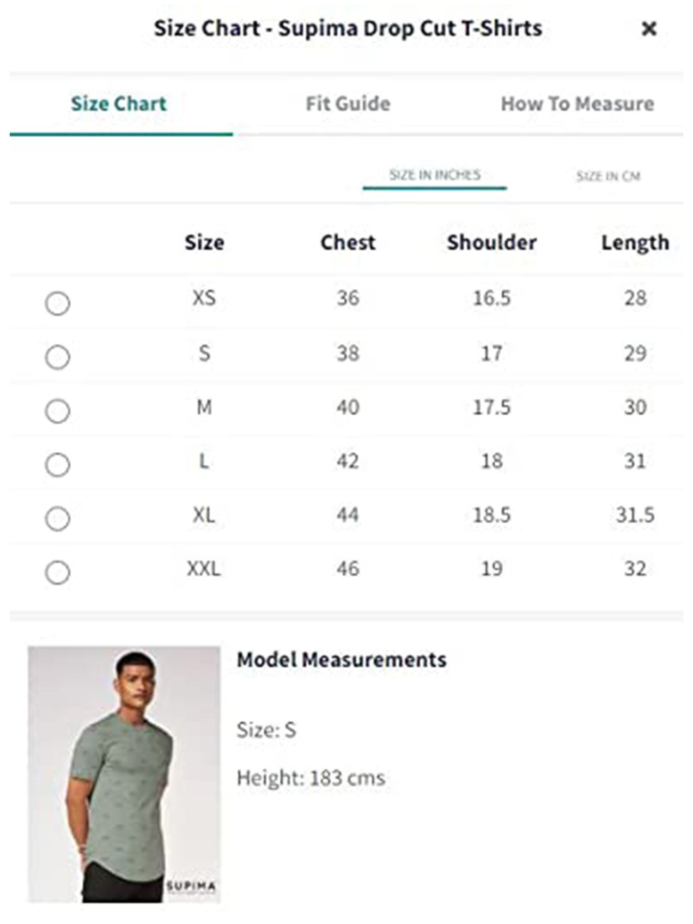
Task: Select the L size radio button
Action: pyautogui.click(x=58, y=465)
